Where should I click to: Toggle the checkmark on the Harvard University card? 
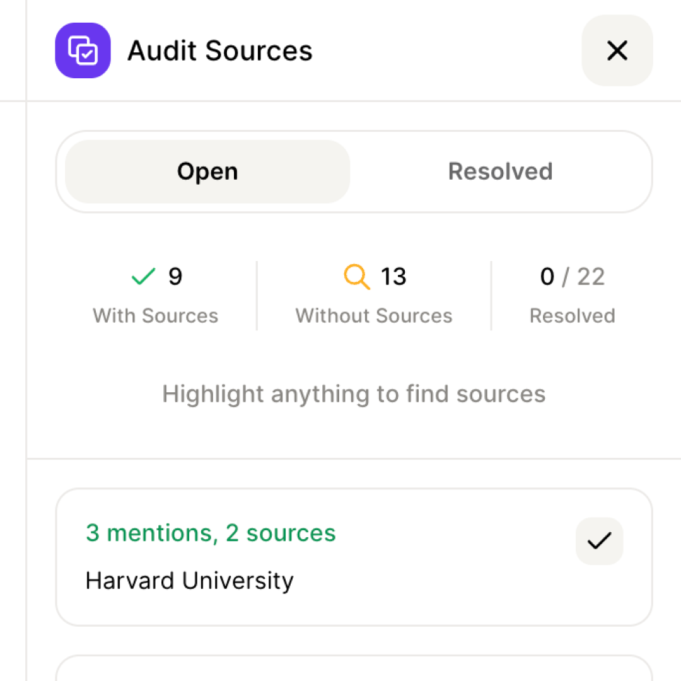599,541
